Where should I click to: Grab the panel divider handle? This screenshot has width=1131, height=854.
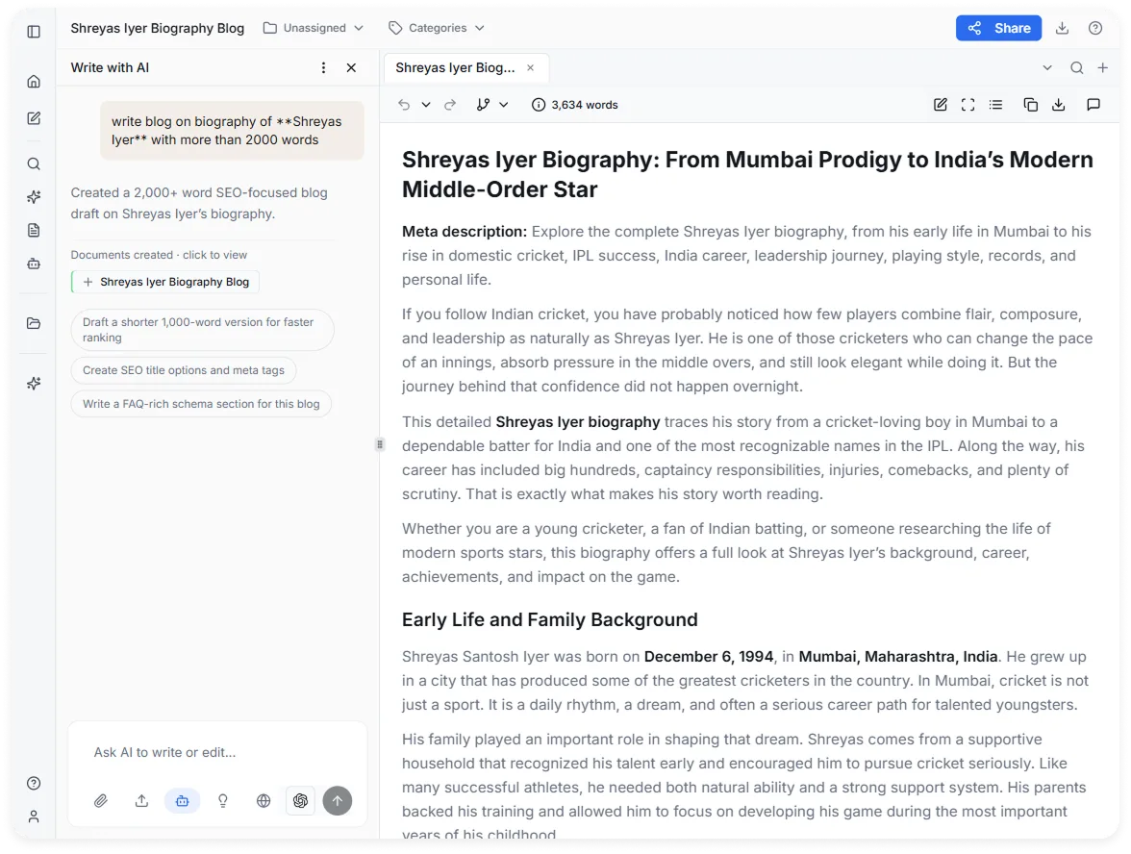(379, 444)
